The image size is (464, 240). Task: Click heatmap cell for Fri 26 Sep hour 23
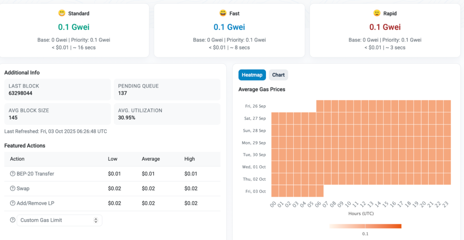coord(447,106)
